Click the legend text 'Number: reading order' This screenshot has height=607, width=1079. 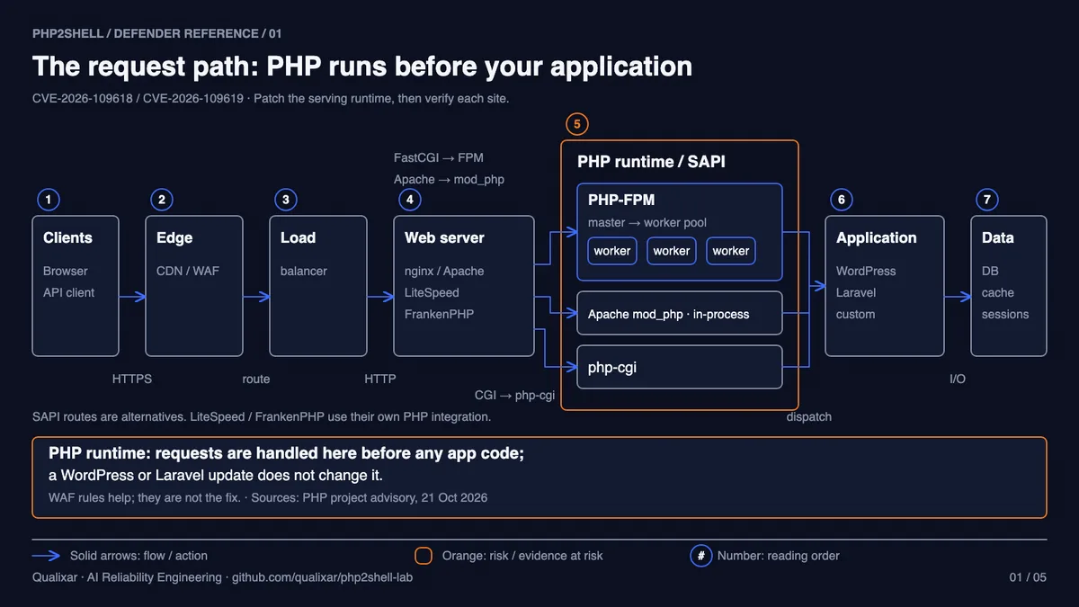click(779, 556)
